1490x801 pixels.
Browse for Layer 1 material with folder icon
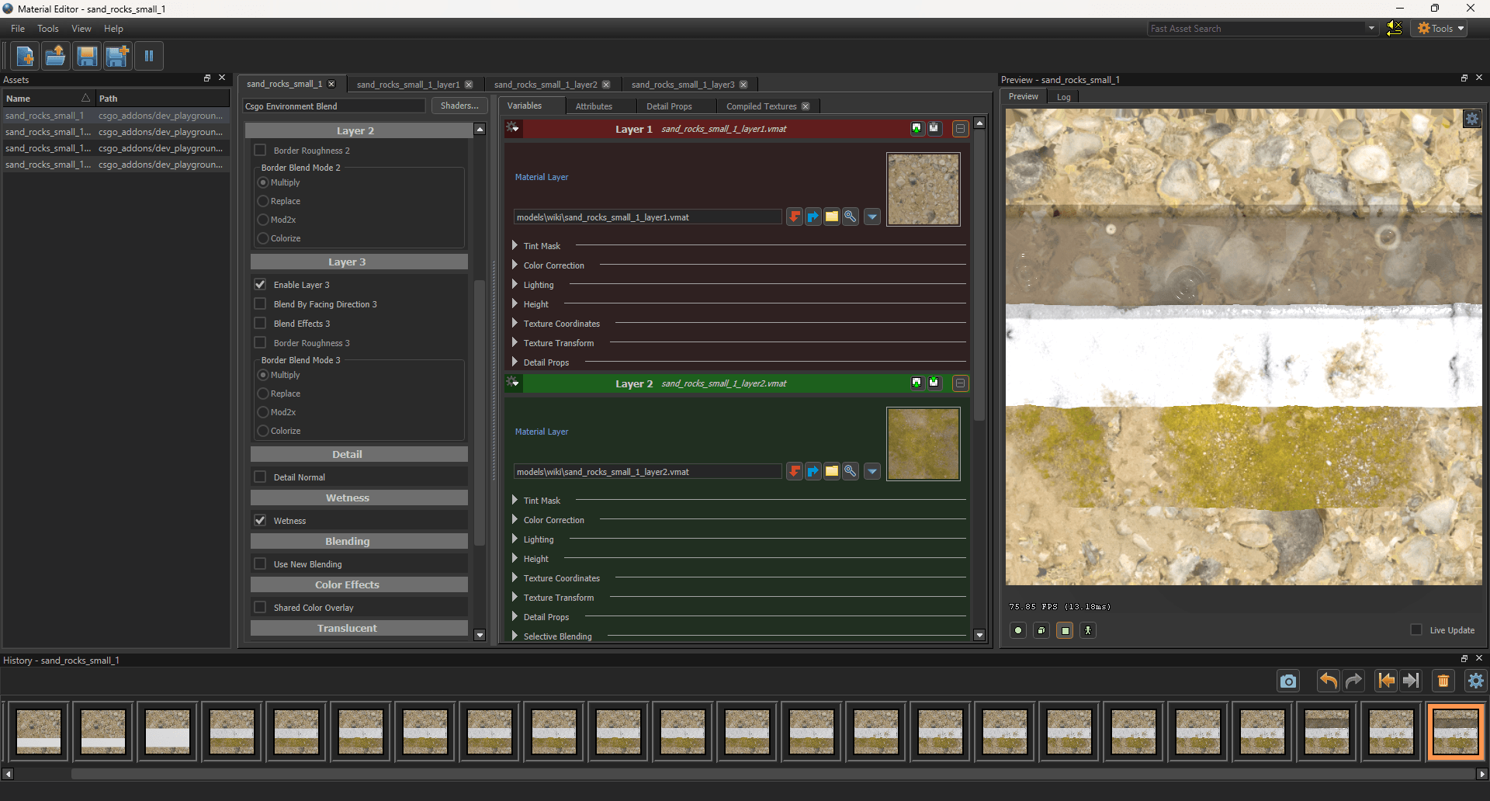pyautogui.click(x=832, y=217)
